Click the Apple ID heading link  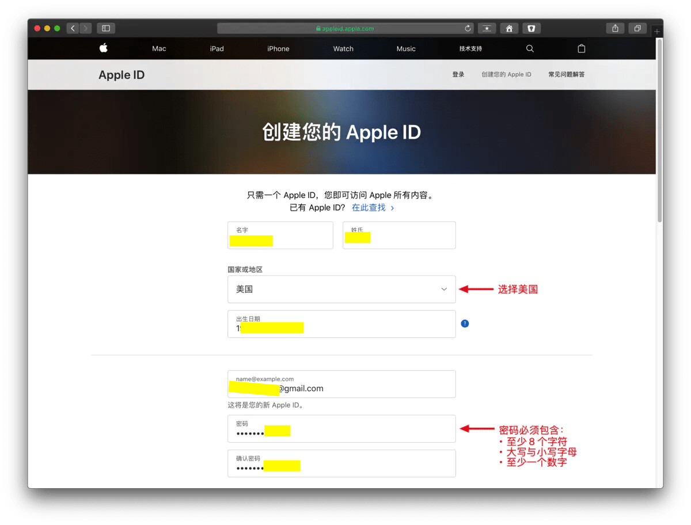(x=122, y=75)
